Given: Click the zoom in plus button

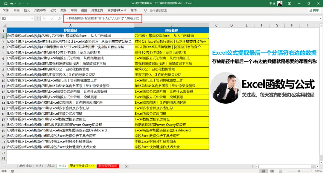Looking at the screenshot, I should [311, 171].
